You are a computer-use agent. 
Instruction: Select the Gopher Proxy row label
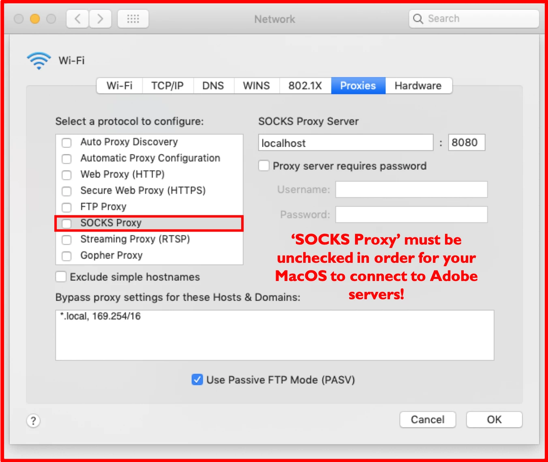coord(111,255)
